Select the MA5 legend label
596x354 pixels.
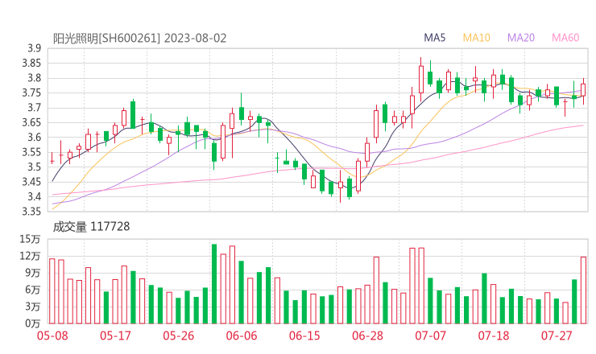pos(434,38)
